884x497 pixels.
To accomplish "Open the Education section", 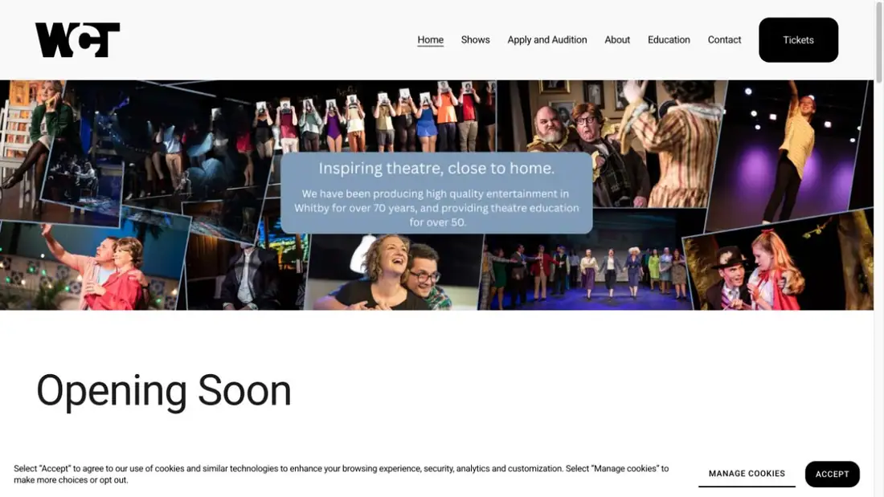I will pyautogui.click(x=669, y=40).
